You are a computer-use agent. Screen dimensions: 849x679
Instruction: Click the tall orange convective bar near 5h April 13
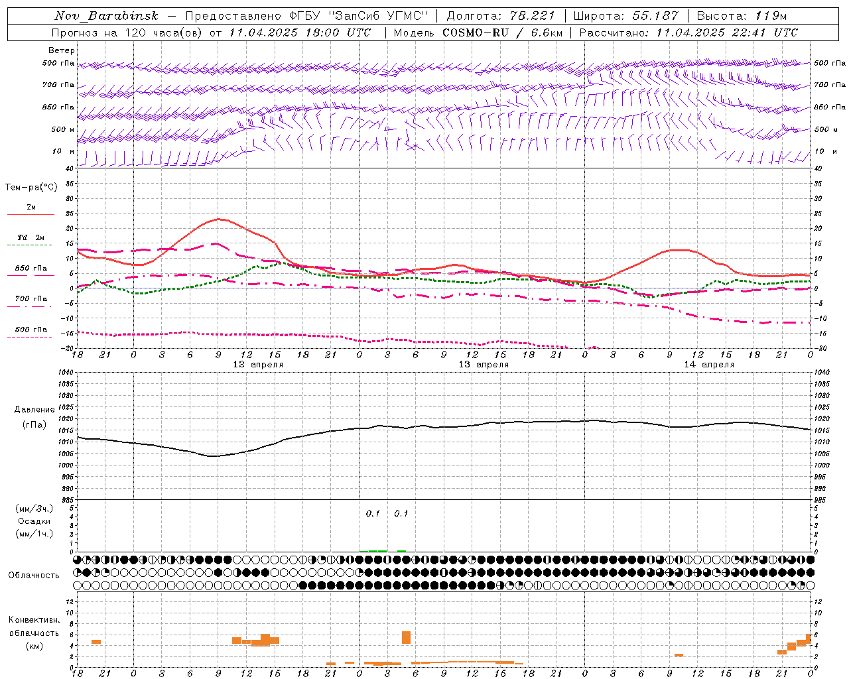click(407, 637)
